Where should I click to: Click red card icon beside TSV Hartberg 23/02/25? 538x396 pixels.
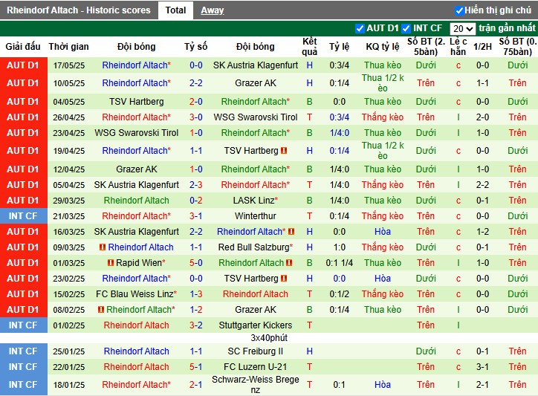tap(284, 279)
